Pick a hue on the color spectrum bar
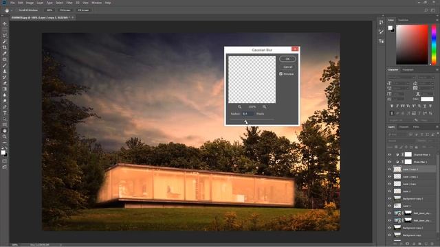Viewport: 440px width, 247px height. tap(434, 45)
